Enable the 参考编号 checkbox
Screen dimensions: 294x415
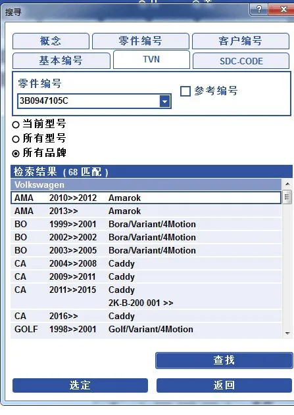(x=185, y=91)
